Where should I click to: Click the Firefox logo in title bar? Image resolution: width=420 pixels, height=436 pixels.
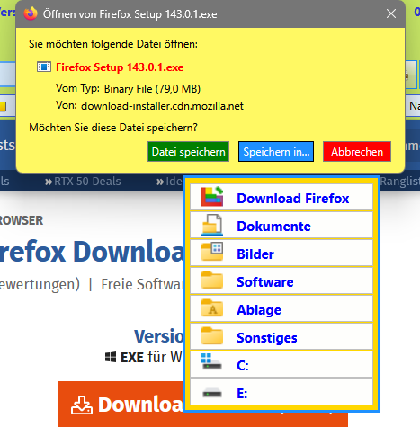click(x=31, y=13)
